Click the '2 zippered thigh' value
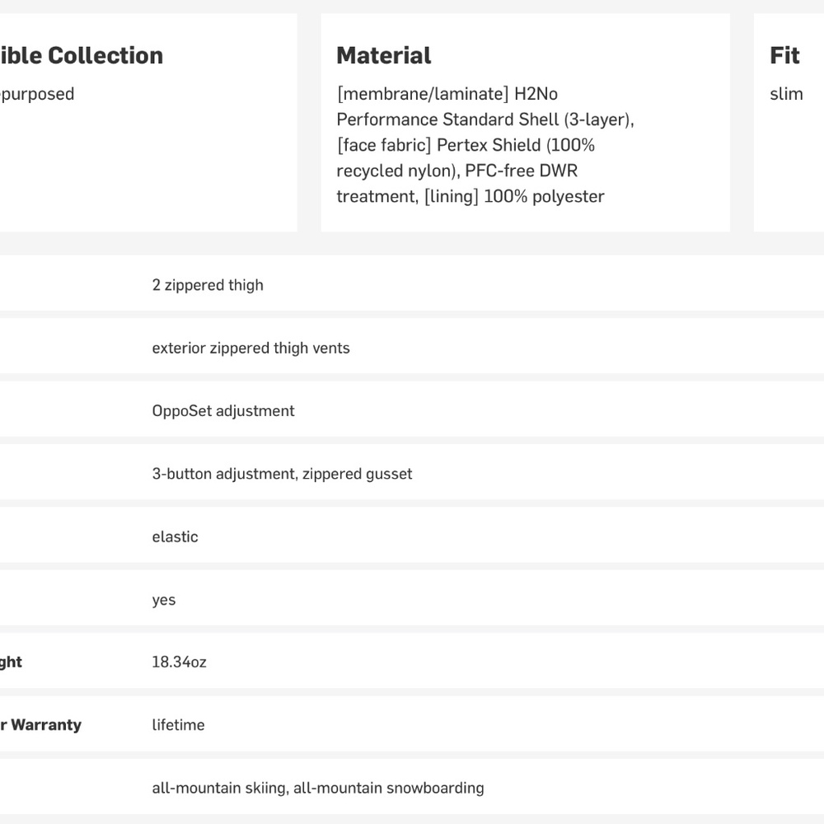Viewport: 824px width, 824px height. 208,285
